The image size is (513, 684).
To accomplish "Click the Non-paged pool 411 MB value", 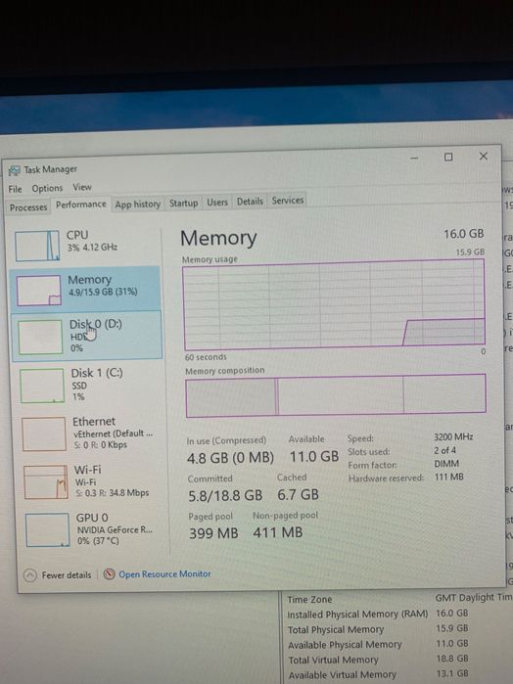I will pos(277,532).
